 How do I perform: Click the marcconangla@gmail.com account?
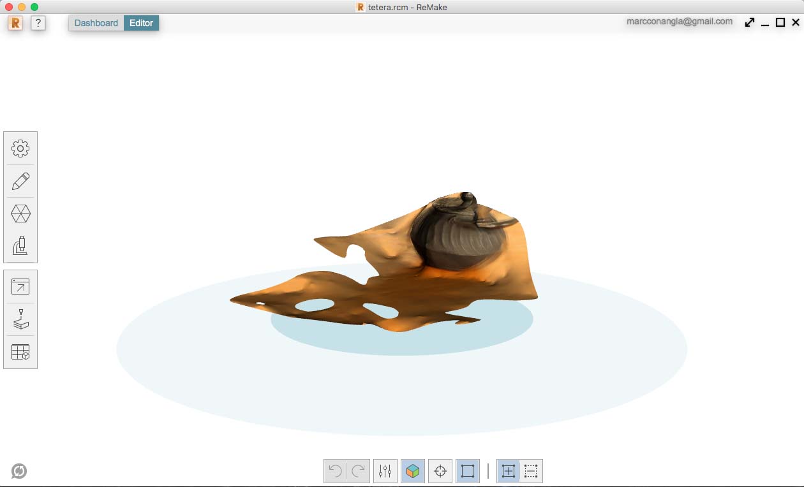point(680,21)
